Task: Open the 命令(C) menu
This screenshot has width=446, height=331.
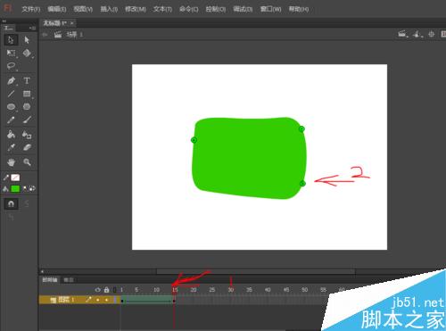Action: tap(189, 9)
